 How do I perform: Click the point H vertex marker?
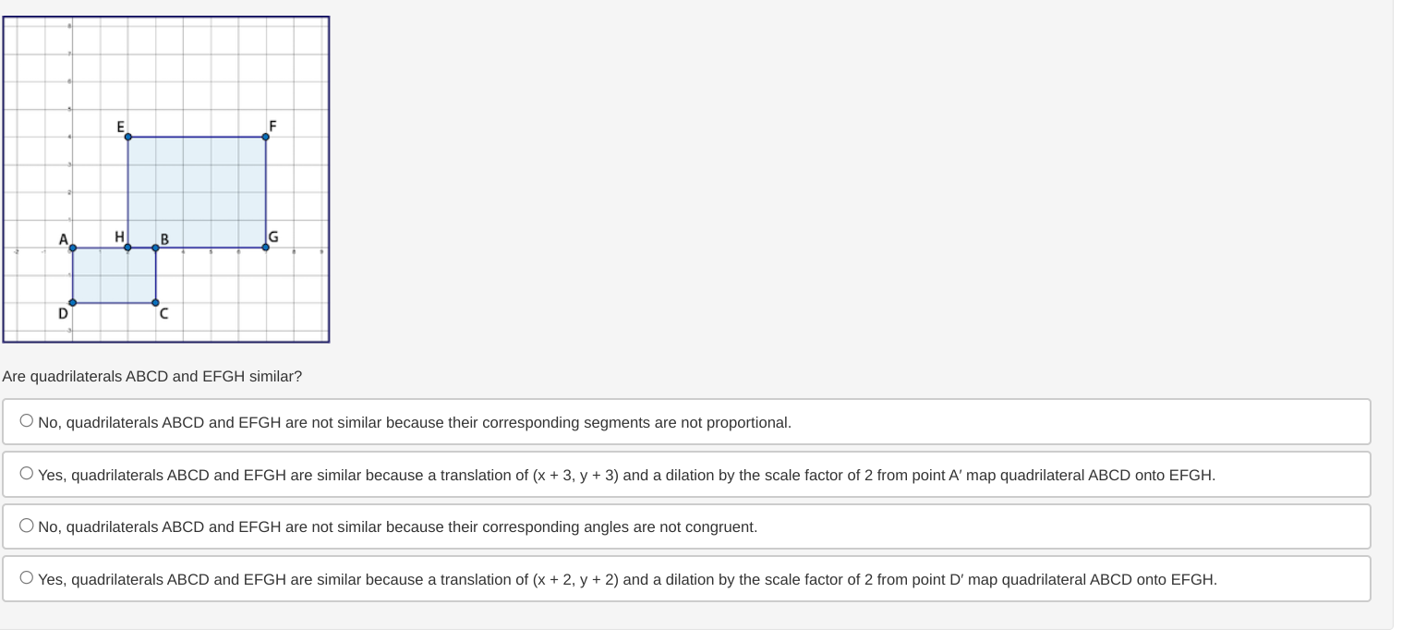(128, 247)
